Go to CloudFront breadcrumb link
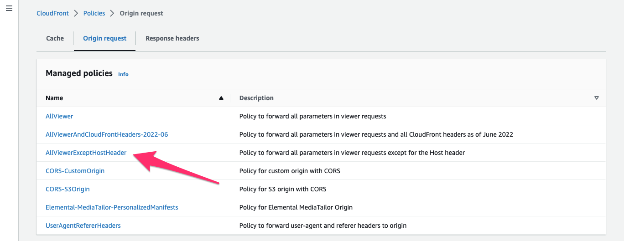 tap(52, 13)
